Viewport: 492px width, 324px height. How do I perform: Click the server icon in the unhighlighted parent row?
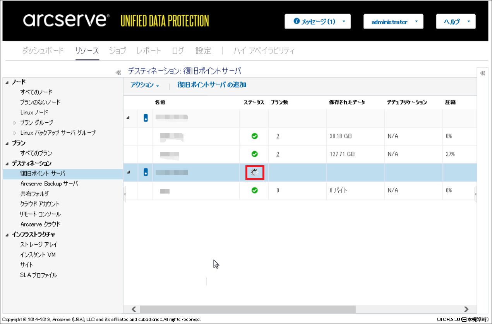point(146,118)
